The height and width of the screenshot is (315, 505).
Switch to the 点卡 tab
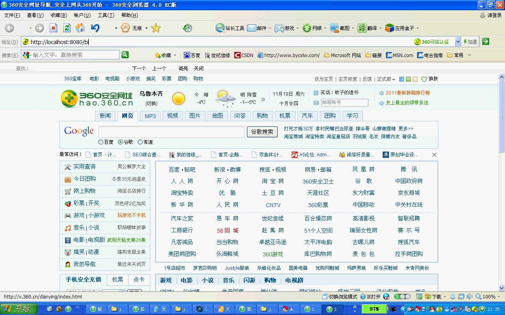[139, 280]
